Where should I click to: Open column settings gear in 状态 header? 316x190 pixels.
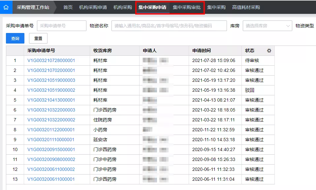click(269, 51)
